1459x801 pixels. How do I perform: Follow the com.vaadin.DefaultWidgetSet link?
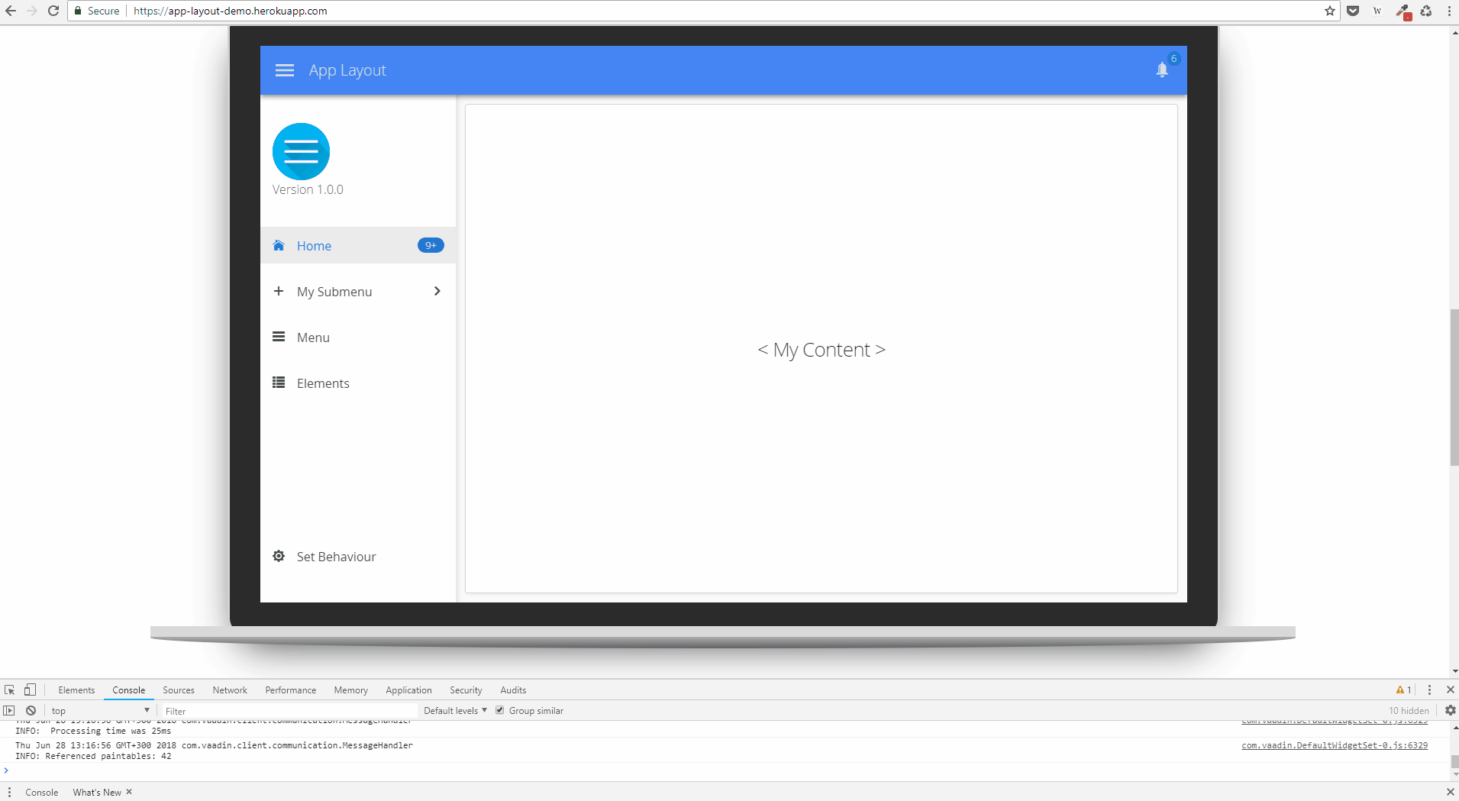[1333, 745]
